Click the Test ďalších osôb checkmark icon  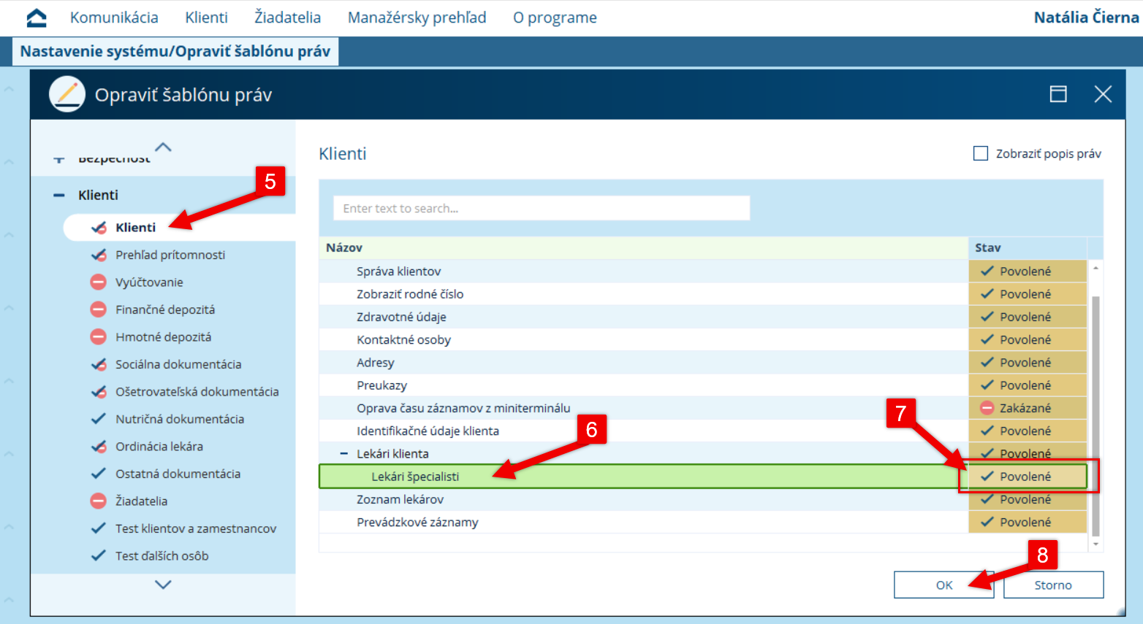point(99,556)
